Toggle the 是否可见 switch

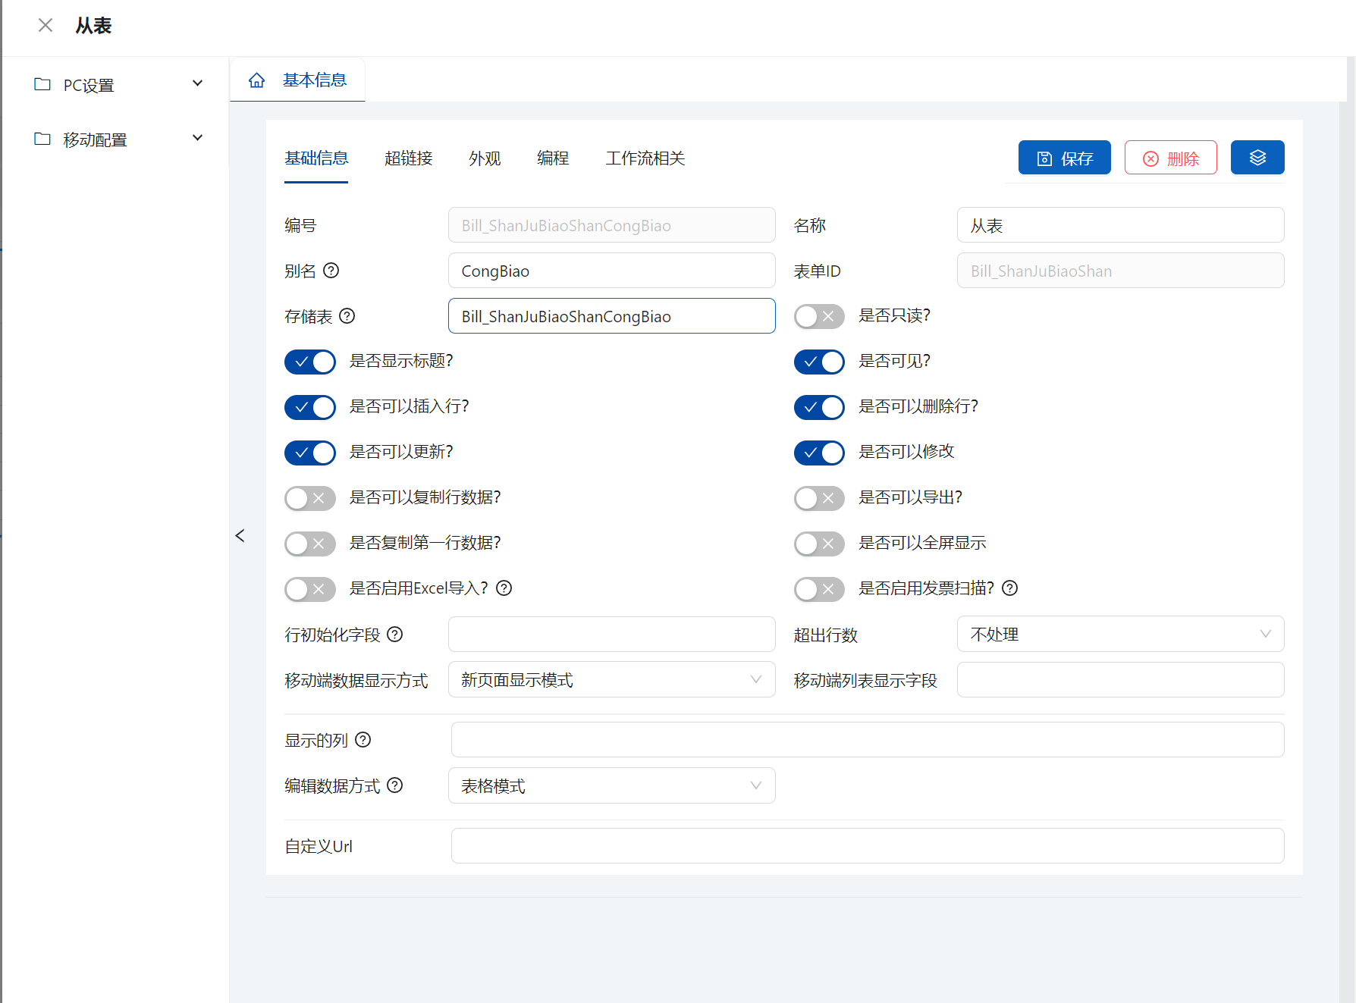[x=819, y=362]
